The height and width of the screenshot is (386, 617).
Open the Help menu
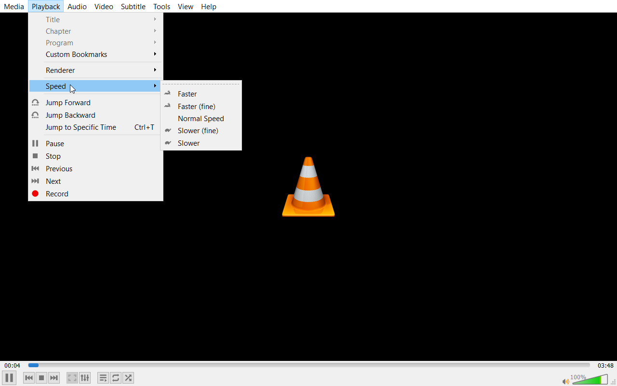(x=209, y=6)
